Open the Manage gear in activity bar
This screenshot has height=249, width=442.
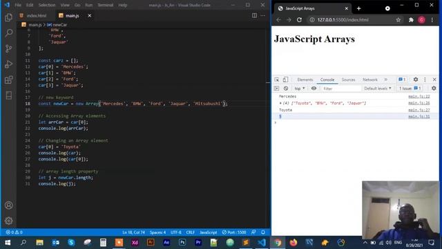coord(9,221)
